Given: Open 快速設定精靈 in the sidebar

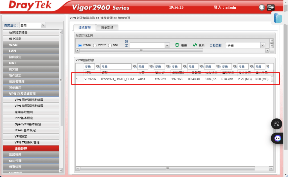Looking at the screenshot, I should pos(31,32).
